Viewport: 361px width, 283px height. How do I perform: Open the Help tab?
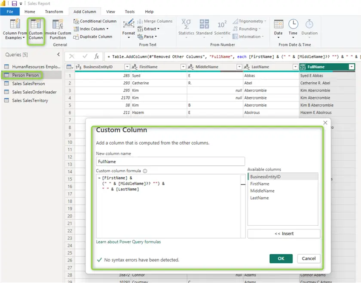[149, 12]
